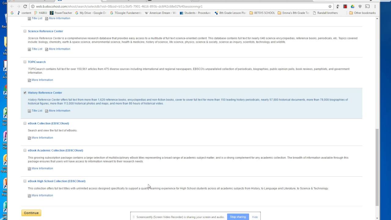Open the TOPICsearch title link
The image size is (391, 220).
37,62
